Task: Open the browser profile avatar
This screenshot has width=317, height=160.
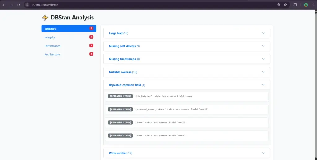Action: (306, 5)
